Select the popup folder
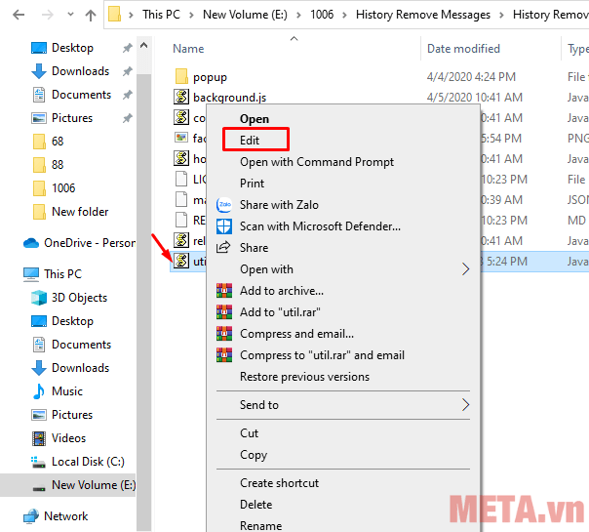The height and width of the screenshot is (532, 589). (x=210, y=77)
